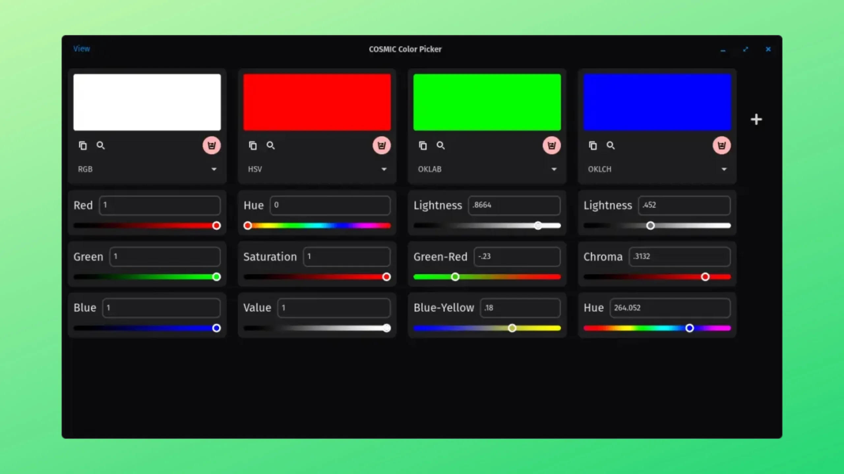Delete the white RGB color card

coord(212,145)
